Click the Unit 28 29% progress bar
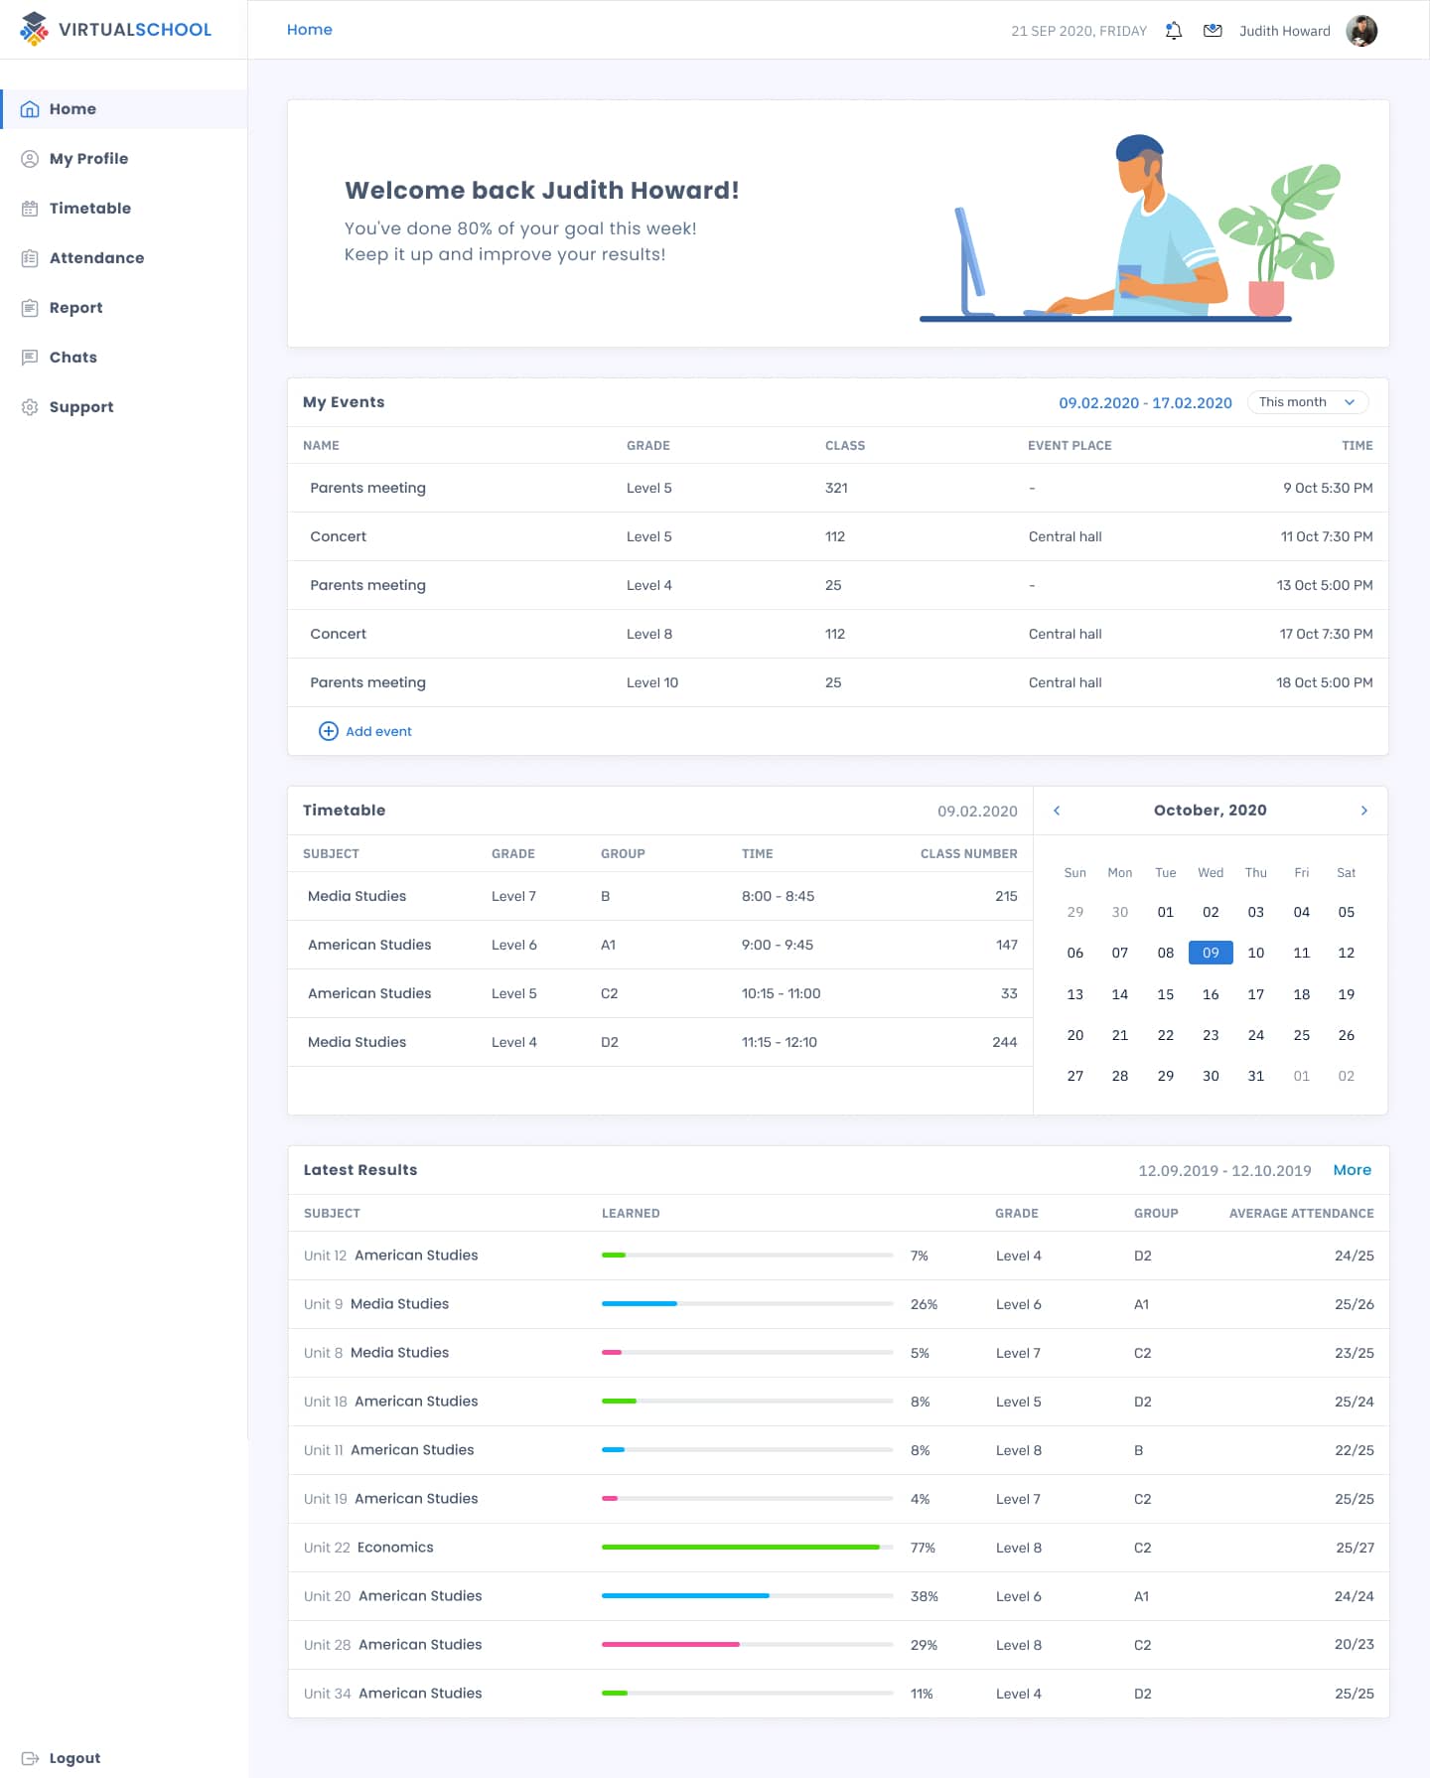Viewport: 1430px width, 1778px height. 748,1645
